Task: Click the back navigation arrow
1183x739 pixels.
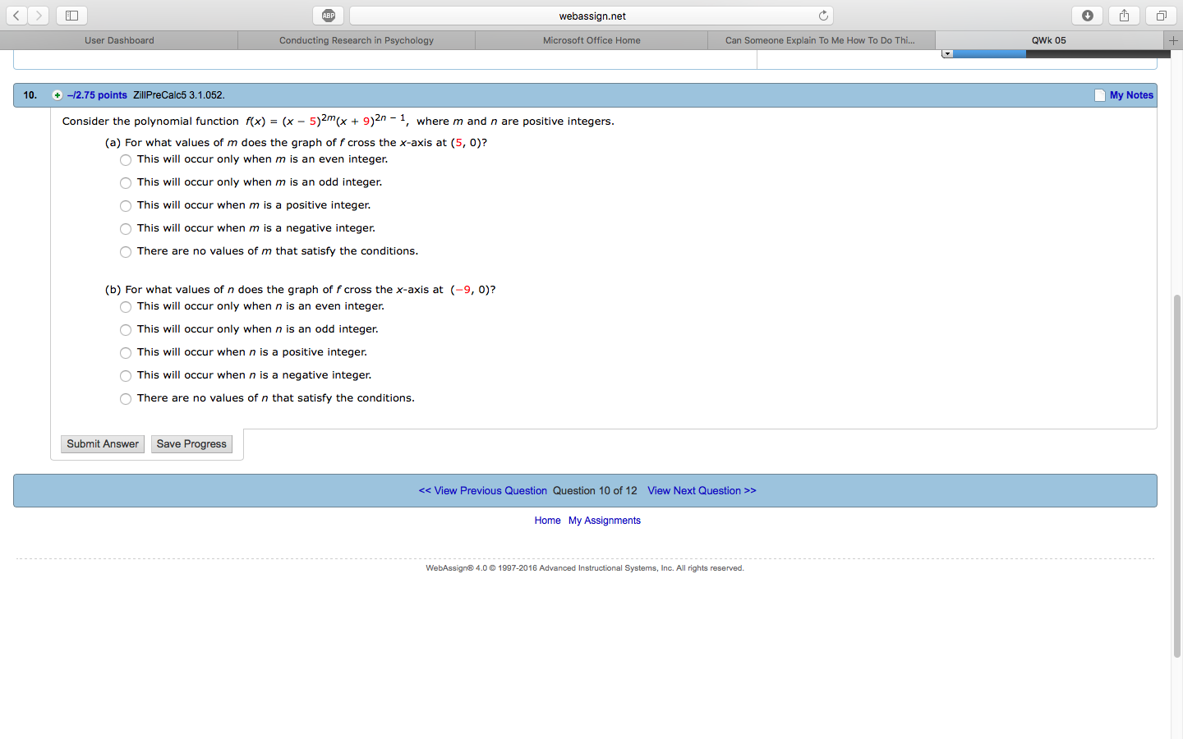Action: pyautogui.click(x=16, y=15)
